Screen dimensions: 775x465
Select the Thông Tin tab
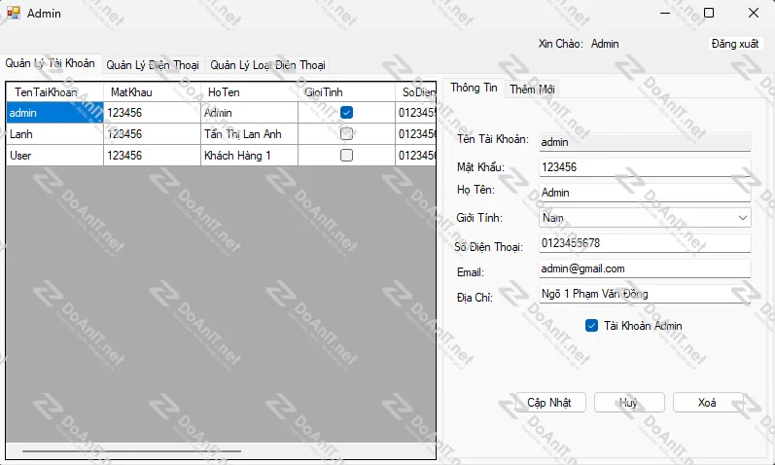click(474, 88)
